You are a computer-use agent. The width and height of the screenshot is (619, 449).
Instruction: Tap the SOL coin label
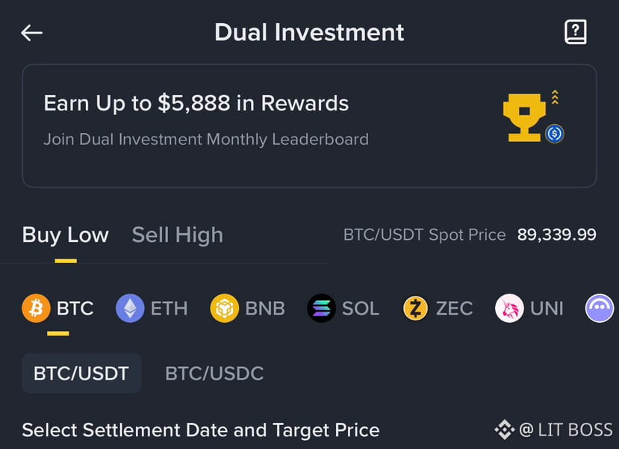click(x=361, y=308)
